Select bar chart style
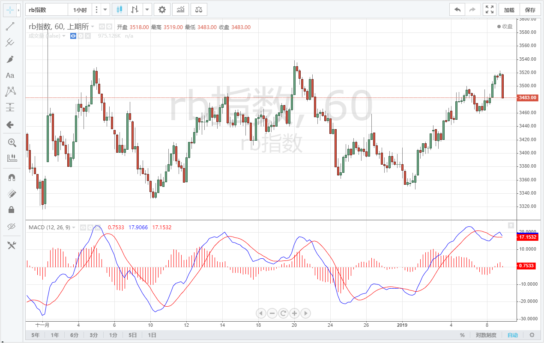Image resolution: width=544 pixels, height=343 pixels. [x=135, y=9]
